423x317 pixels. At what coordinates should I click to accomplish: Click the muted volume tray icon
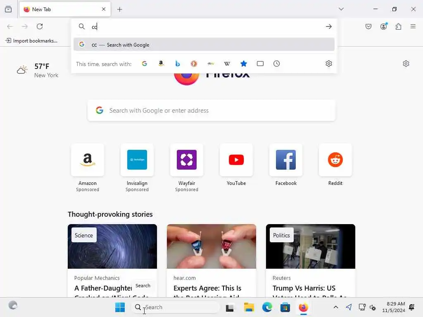point(373,307)
